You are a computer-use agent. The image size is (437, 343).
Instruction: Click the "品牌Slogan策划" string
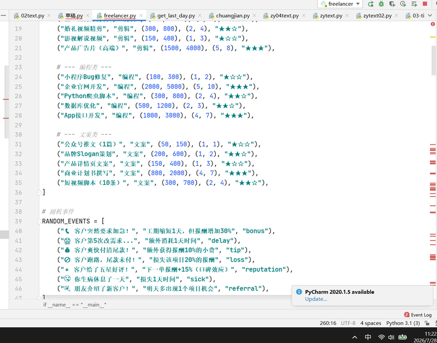coord(88,154)
